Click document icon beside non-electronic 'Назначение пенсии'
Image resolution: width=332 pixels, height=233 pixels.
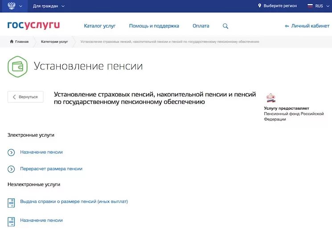11,222
